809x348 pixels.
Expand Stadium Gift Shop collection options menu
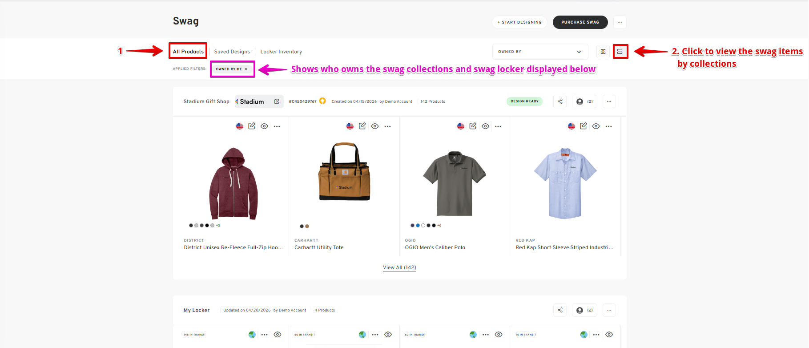(x=609, y=101)
